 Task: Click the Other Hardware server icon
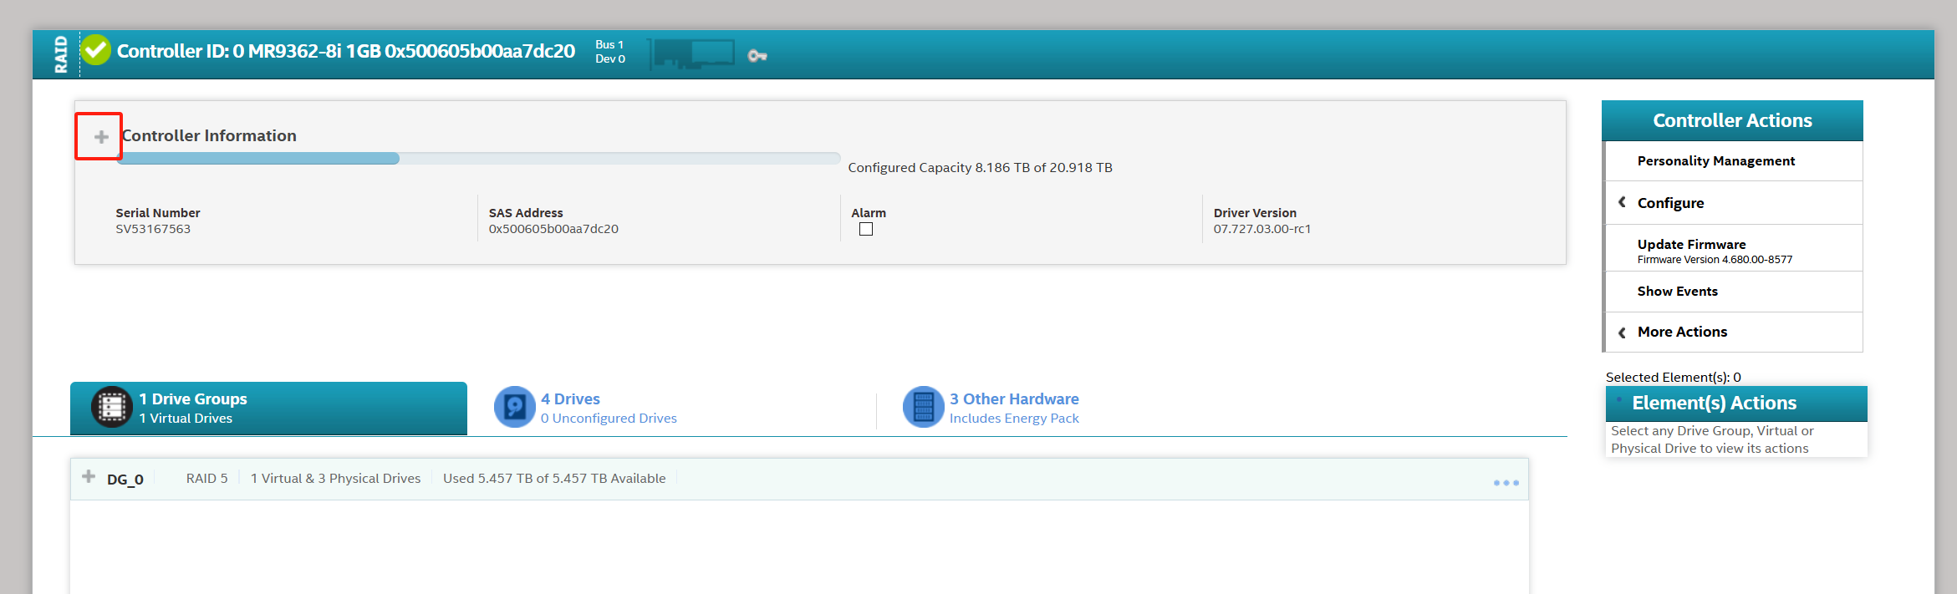pos(923,408)
